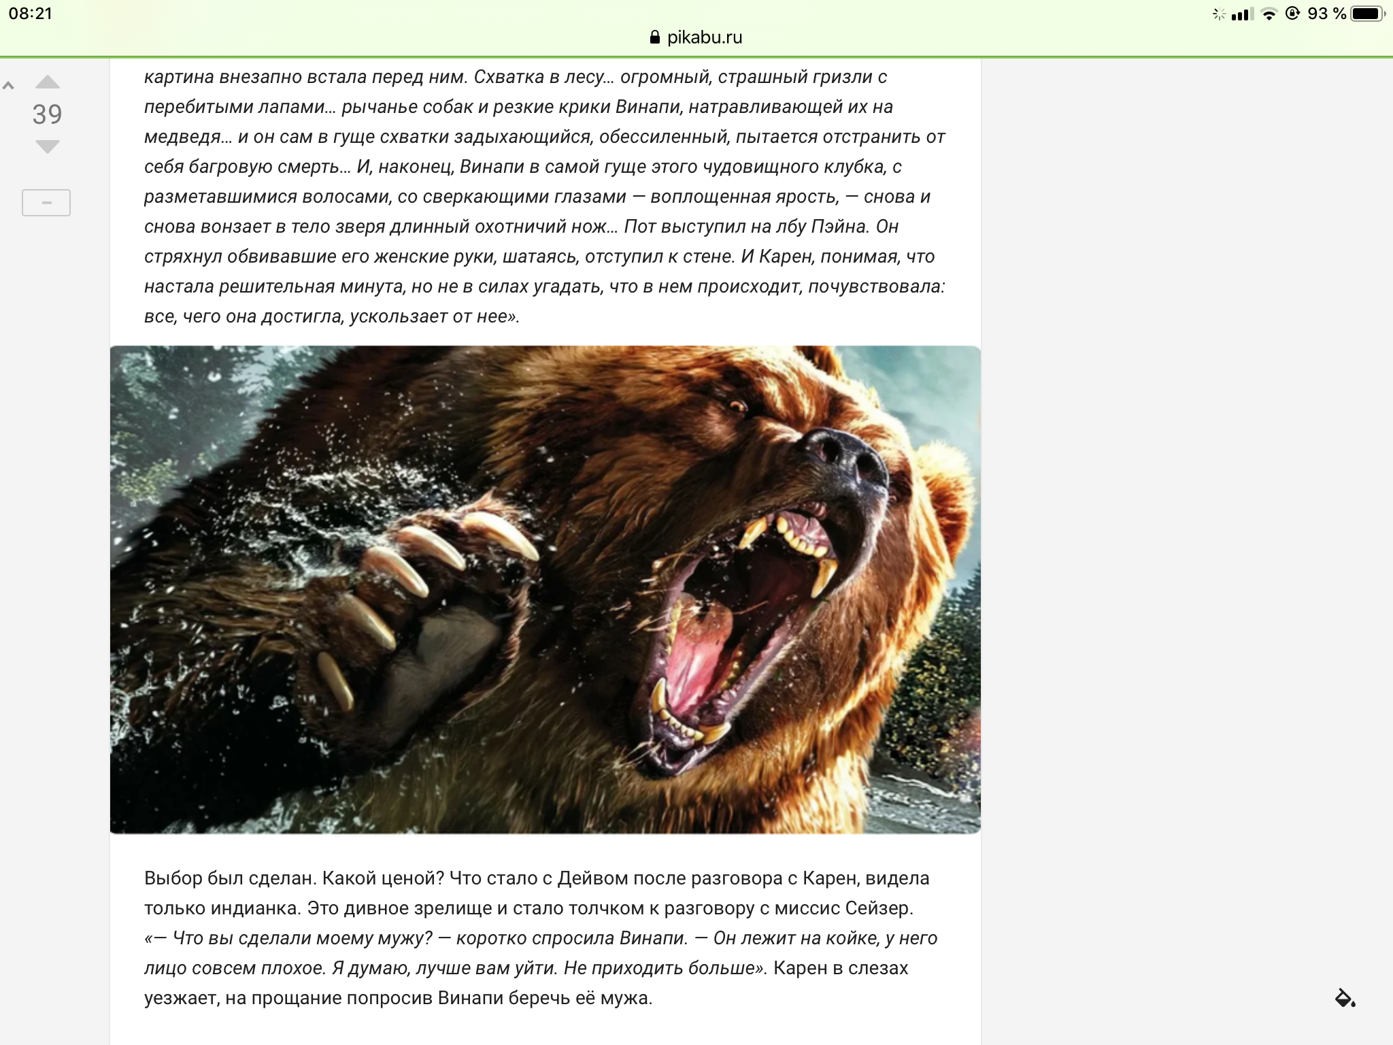Upvote the post with the up arrow
This screenshot has height=1045, width=1393.
pos(47,82)
